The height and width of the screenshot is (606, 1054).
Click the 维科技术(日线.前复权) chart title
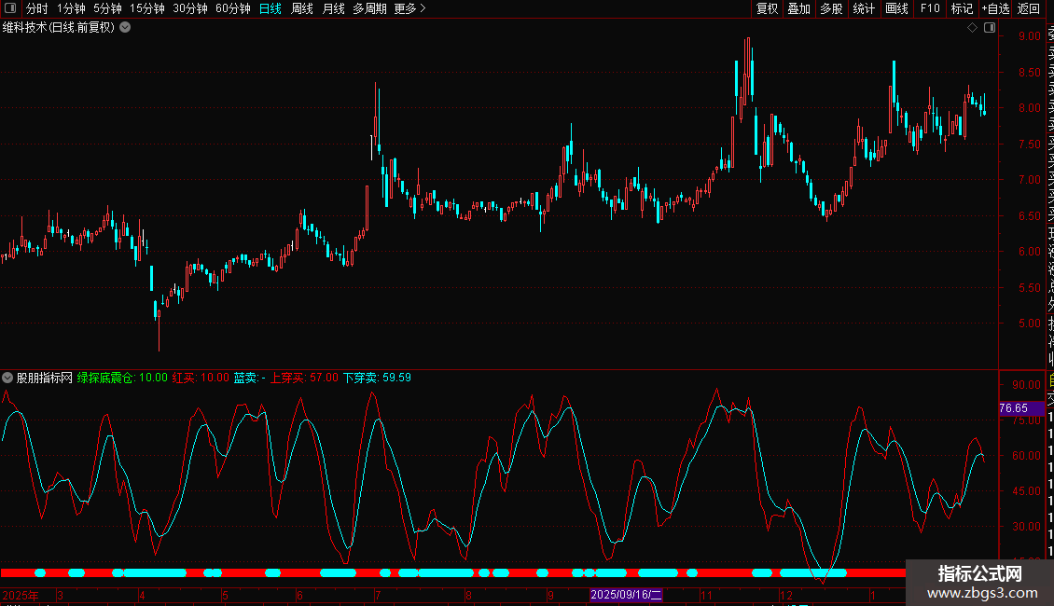(59, 28)
